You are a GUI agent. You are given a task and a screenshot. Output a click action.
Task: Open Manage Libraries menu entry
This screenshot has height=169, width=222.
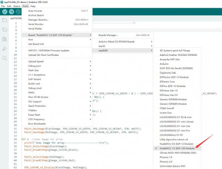[x=57, y=20]
